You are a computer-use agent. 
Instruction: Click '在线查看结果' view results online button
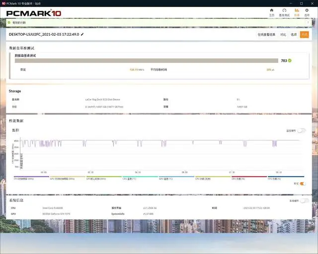click(266, 35)
